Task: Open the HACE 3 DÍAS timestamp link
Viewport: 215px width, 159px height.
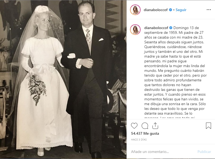Action: (139, 139)
